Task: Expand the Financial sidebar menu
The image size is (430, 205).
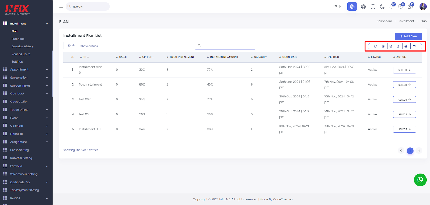Action: pyautogui.click(x=26, y=134)
